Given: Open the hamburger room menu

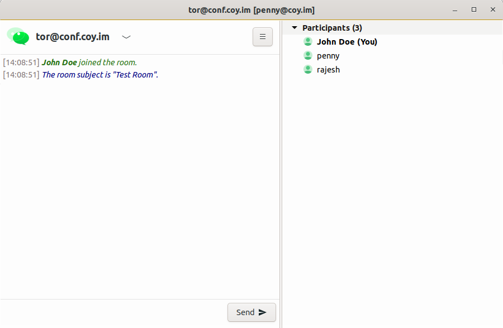Looking at the screenshot, I should pyautogui.click(x=263, y=37).
